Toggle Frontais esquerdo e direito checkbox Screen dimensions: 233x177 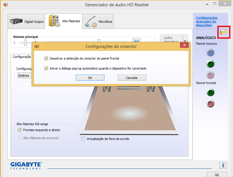(20, 130)
